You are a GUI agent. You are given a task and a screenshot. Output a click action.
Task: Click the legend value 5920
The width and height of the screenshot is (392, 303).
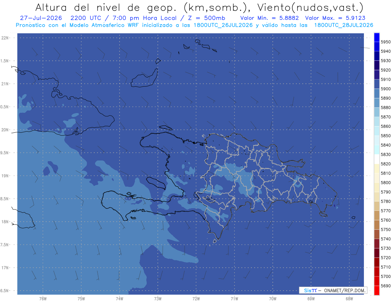click(x=386, y=70)
